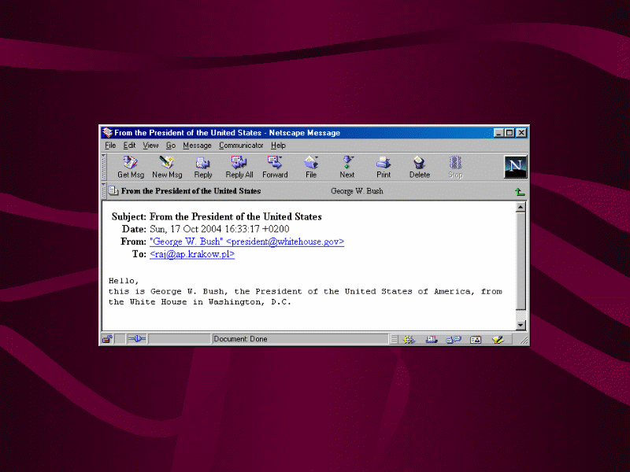Image resolution: width=630 pixels, height=472 pixels.
Task: Click 'the White House in Washington, D.C.' line
Action: pyautogui.click(x=200, y=302)
